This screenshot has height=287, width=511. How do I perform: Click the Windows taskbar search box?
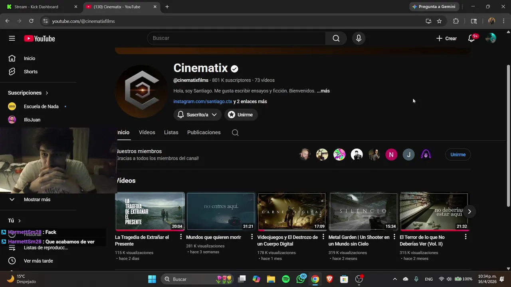pyautogui.click(x=198, y=279)
